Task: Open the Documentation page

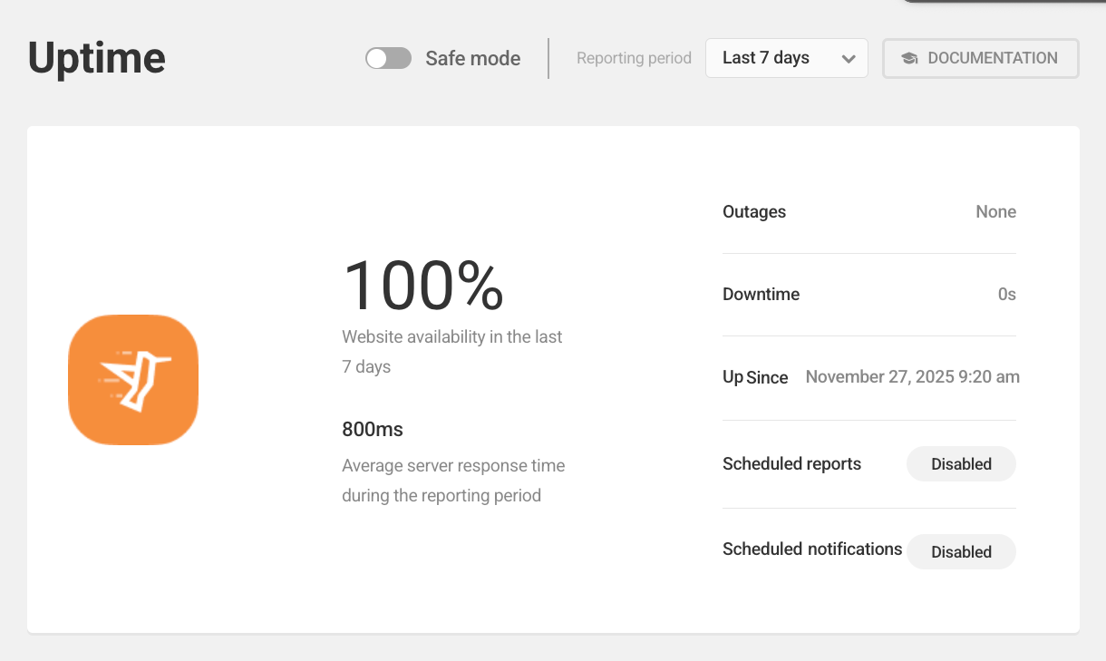Action: [980, 58]
